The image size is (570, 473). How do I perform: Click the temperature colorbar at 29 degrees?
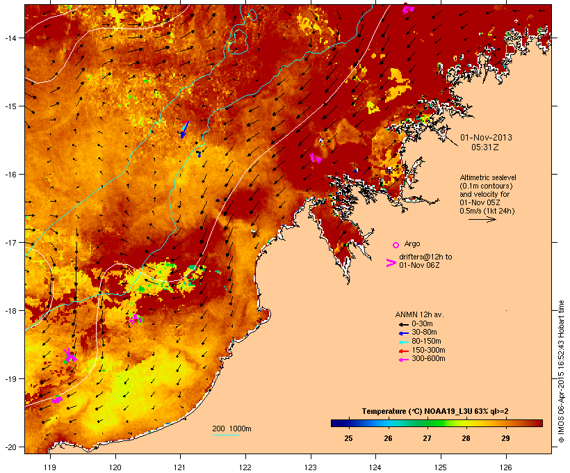(505, 423)
